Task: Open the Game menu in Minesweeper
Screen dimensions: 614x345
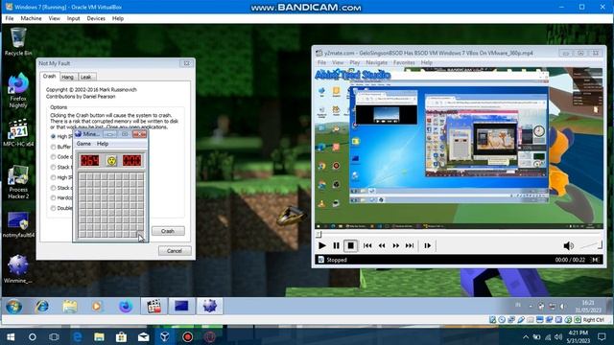Action: click(83, 144)
